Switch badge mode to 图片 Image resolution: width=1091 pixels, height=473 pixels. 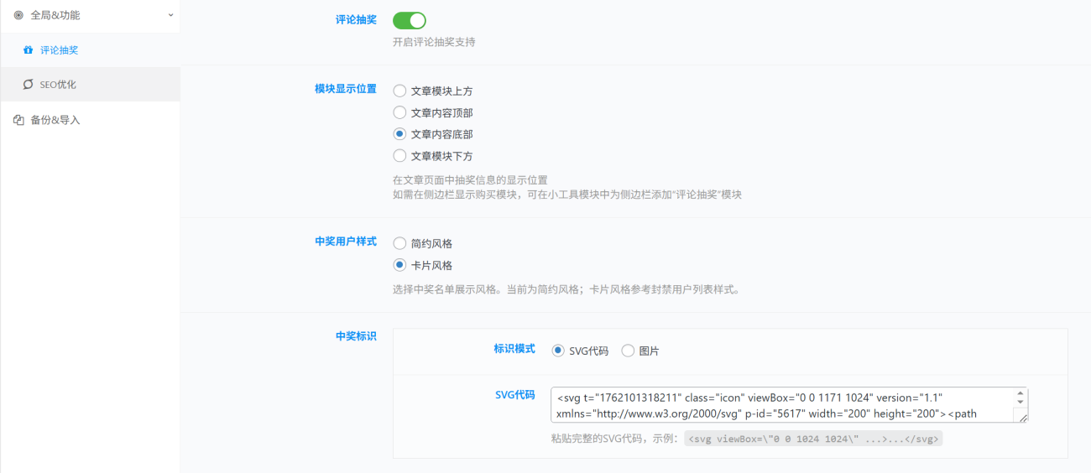click(x=628, y=351)
